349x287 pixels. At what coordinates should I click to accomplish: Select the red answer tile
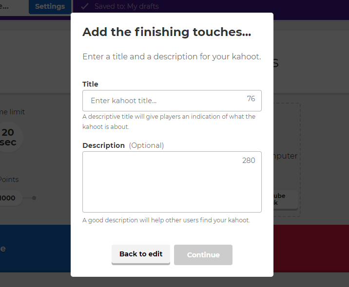point(311,249)
